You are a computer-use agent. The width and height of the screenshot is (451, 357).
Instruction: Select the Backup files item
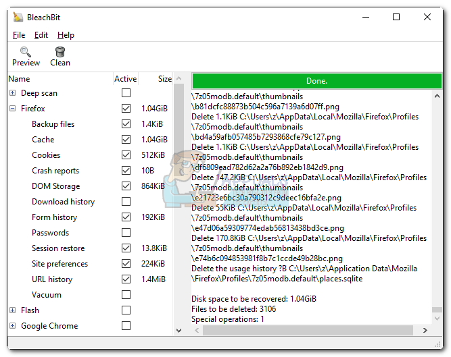click(x=53, y=124)
